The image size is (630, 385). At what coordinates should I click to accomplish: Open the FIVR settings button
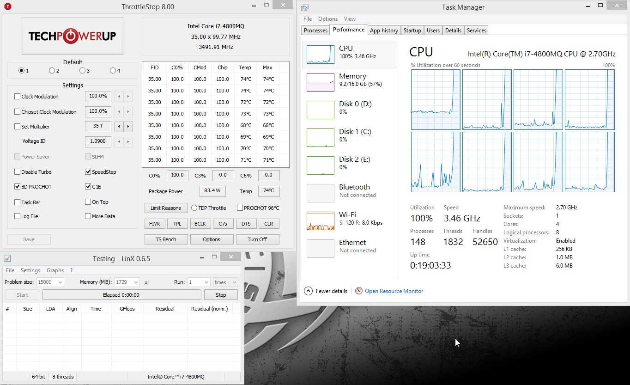(155, 224)
